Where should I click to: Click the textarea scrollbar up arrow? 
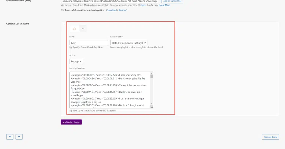click(x=151, y=73)
